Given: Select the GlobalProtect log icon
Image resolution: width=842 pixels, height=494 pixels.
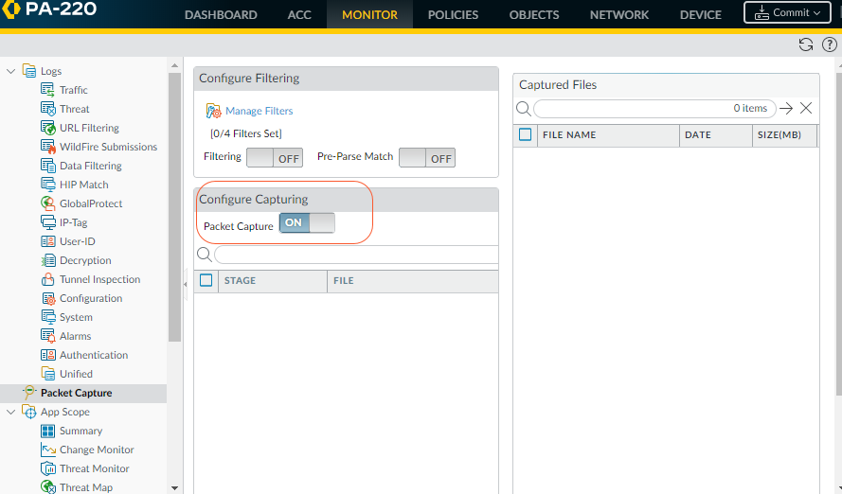Looking at the screenshot, I should tap(48, 203).
